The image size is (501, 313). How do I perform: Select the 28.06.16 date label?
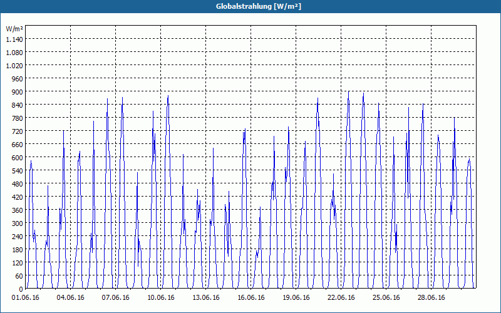(431, 298)
